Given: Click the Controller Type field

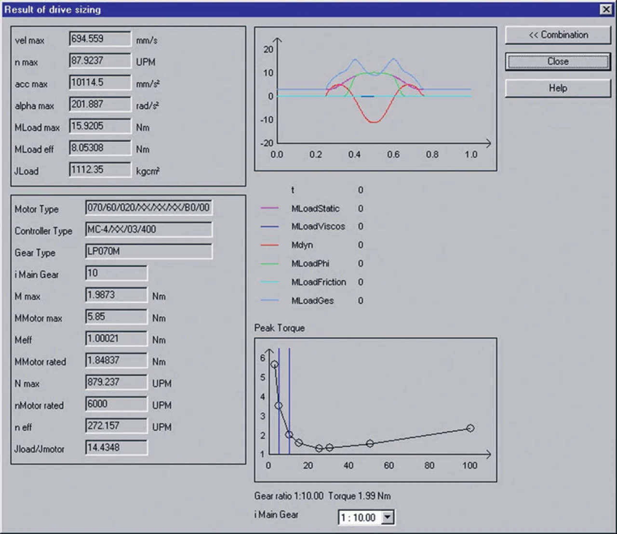Looking at the screenshot, I should pyautogui.click(x=148, y=230).
